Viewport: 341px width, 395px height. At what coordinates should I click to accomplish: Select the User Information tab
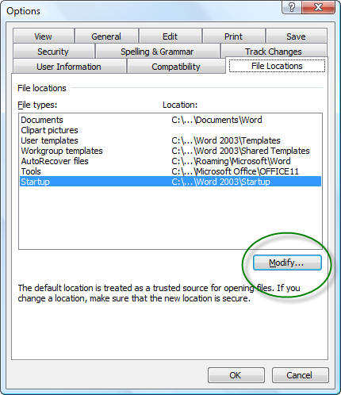pos(69,67)
